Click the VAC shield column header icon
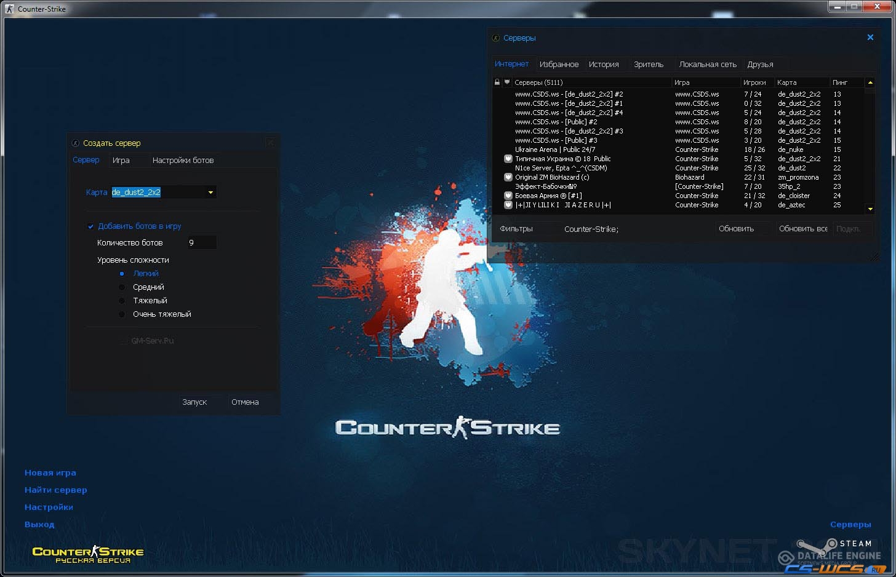Image resolution: width=896 pixels, height=577 pixels. coord(507,82)
